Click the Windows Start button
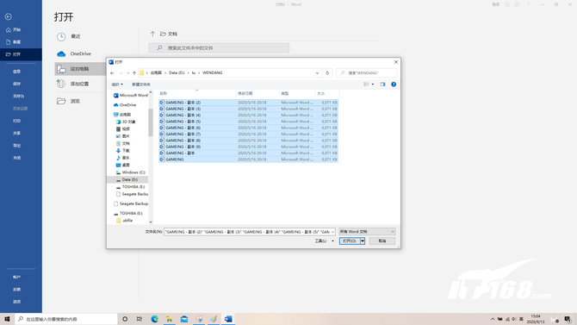This screenshot has height=325, width=577. click(7, 319)
